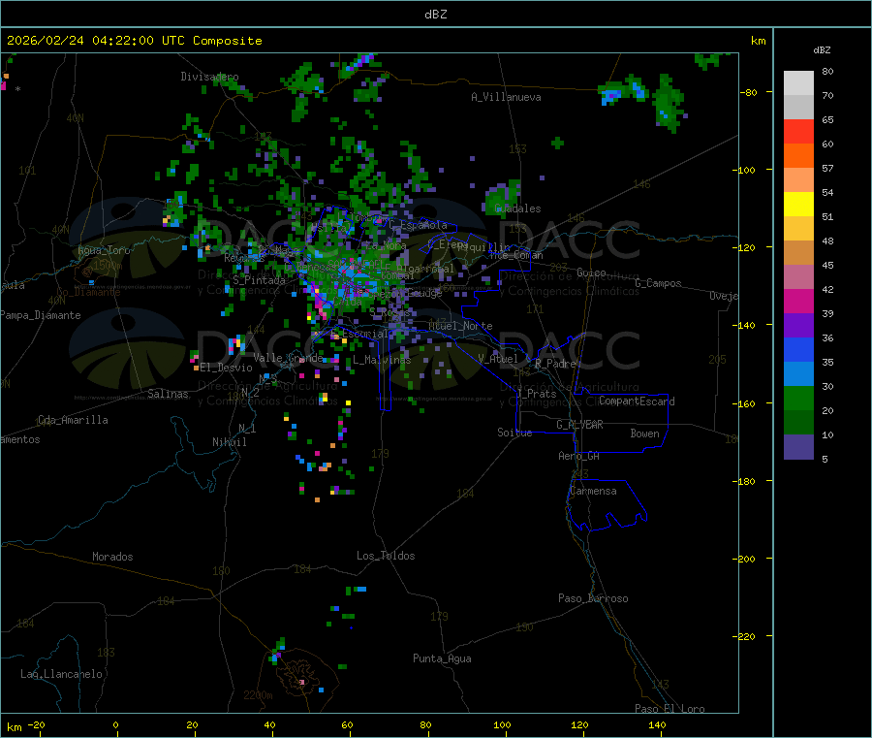Click the Nihuil location label
The height and width of the screenshot is (738, 872).
(x=229, y=442)
